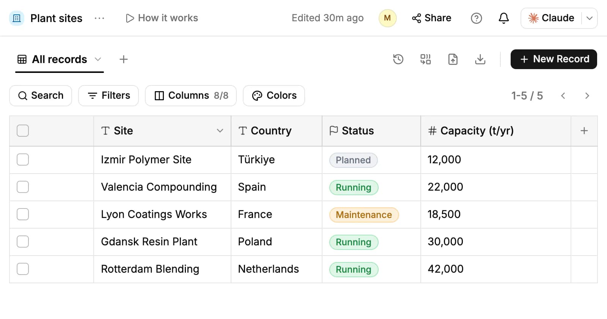Click Running badge in Rotterdam Blending row
Viewport: 607px width, 319px height.
point(354,270)
